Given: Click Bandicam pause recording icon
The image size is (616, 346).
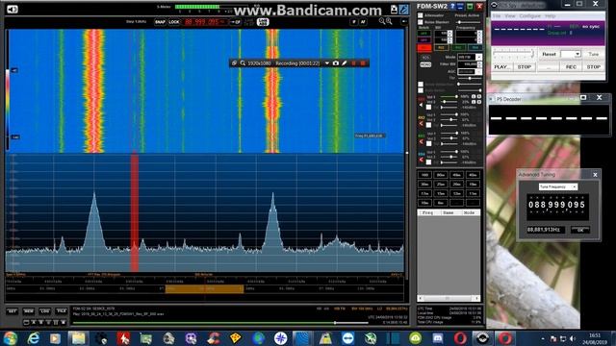Looking at the screenshot, I should [353, 63].
